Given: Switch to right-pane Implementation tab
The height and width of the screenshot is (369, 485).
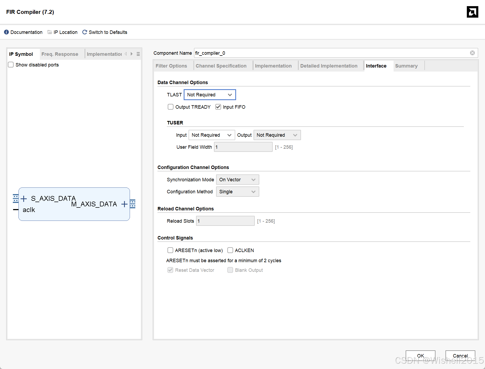Looking at the screenshot, I should coord(273,66).
